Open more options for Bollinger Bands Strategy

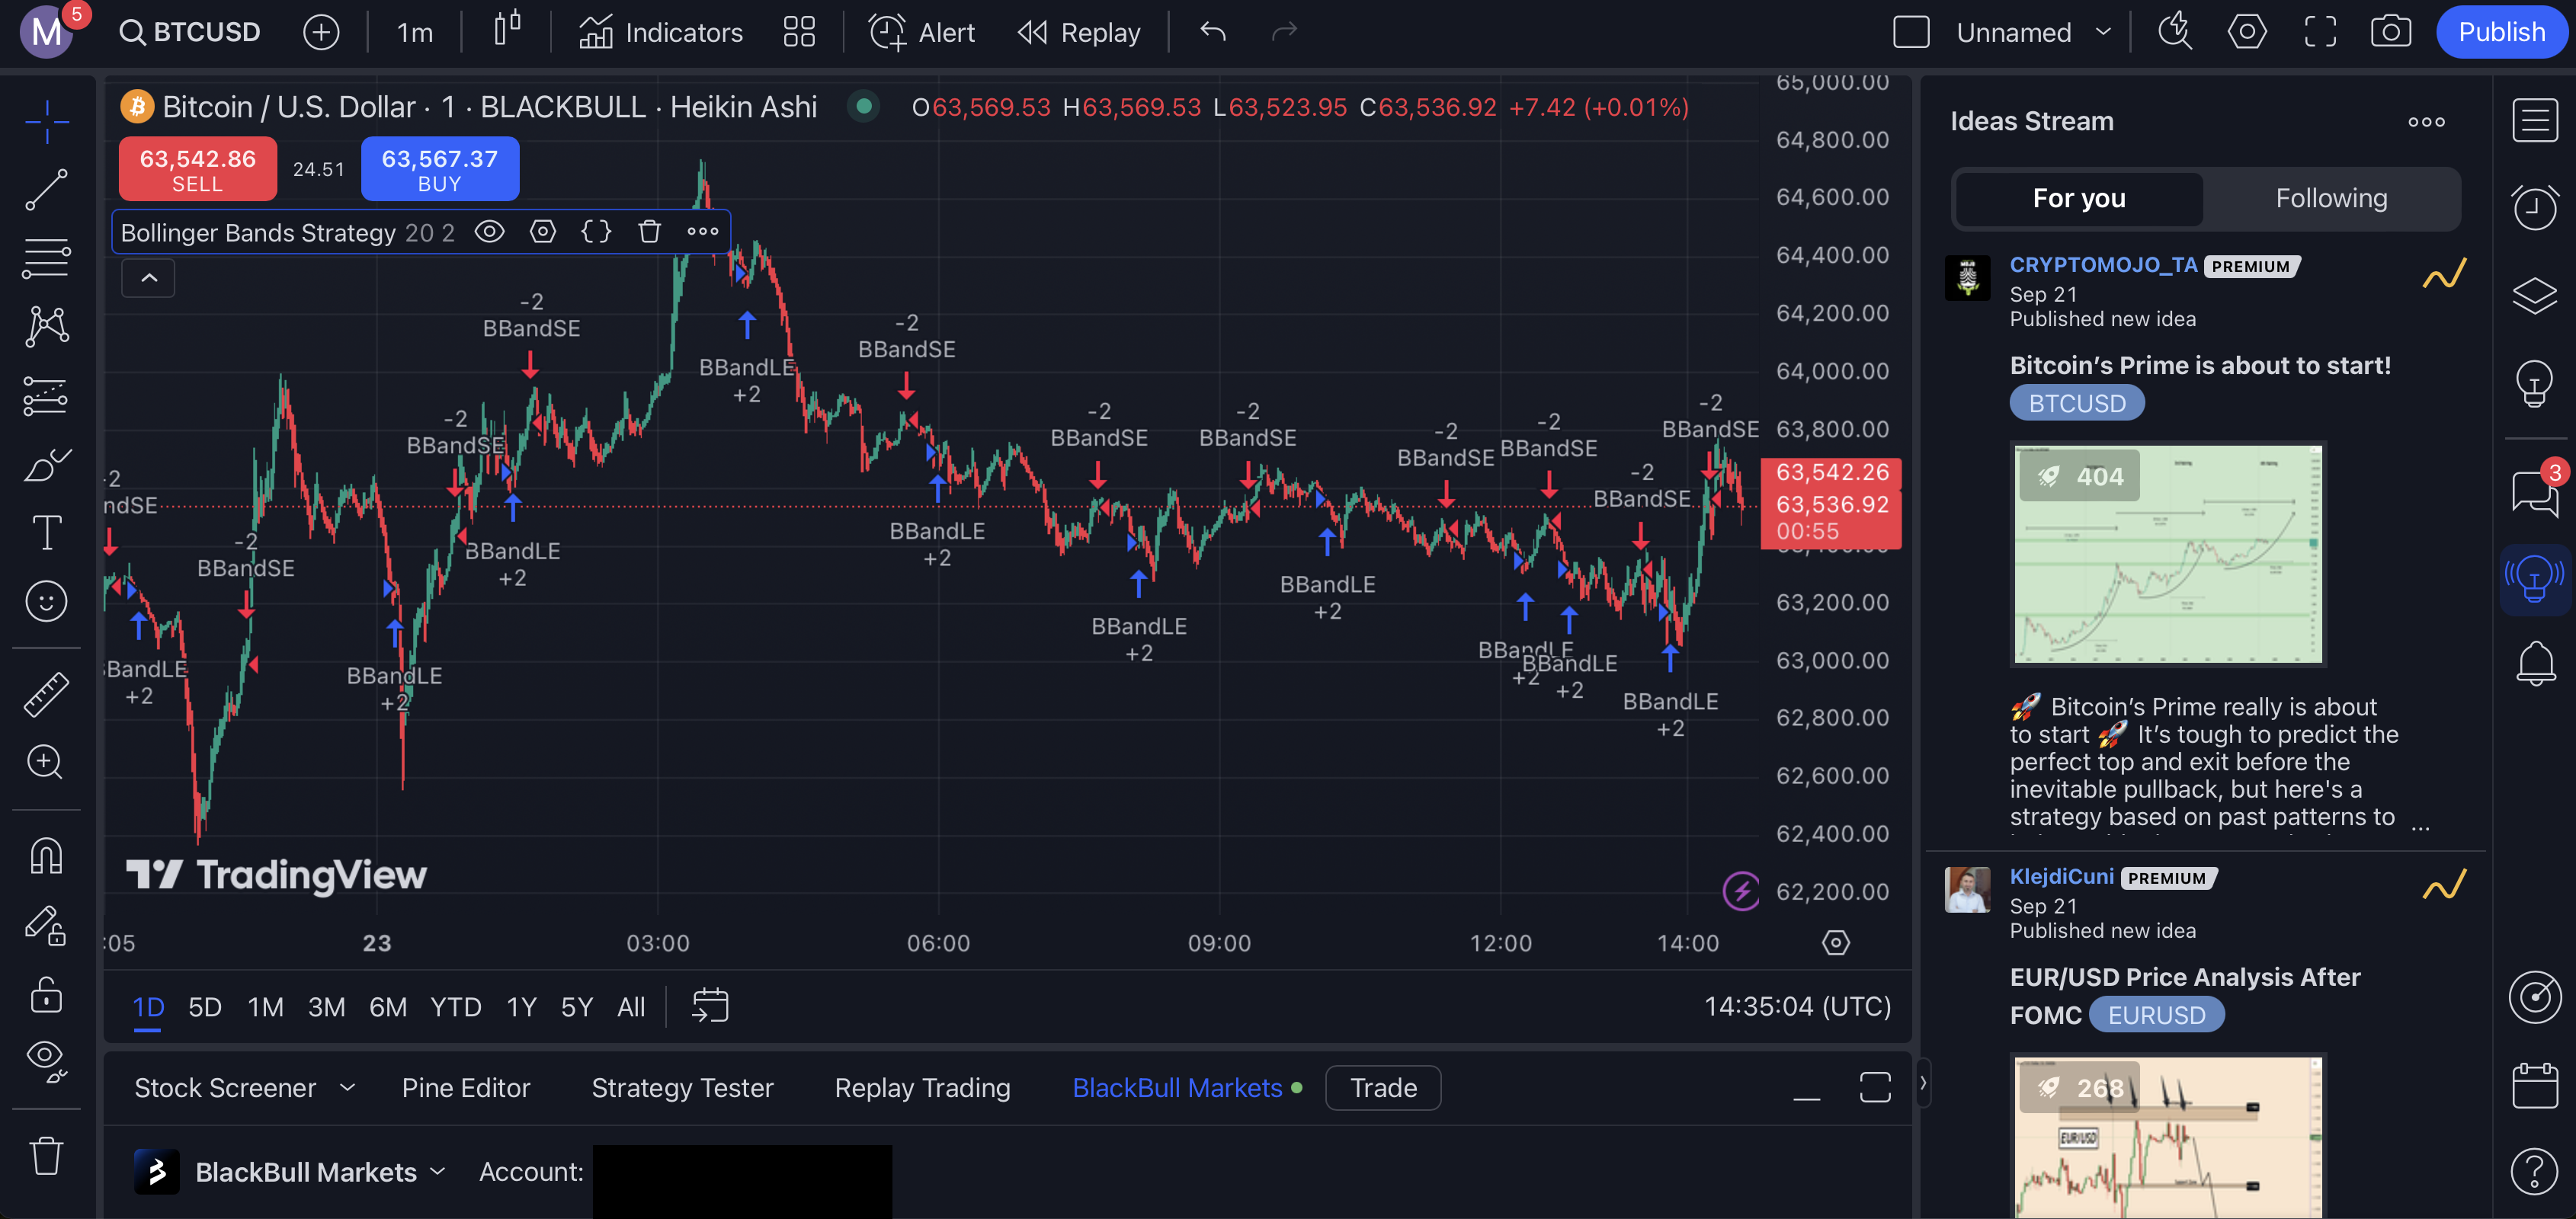pyautogui.click(x=703, y=232)
